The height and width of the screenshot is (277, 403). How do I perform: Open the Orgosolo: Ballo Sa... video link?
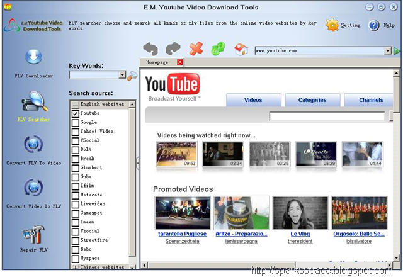point(359,234)
